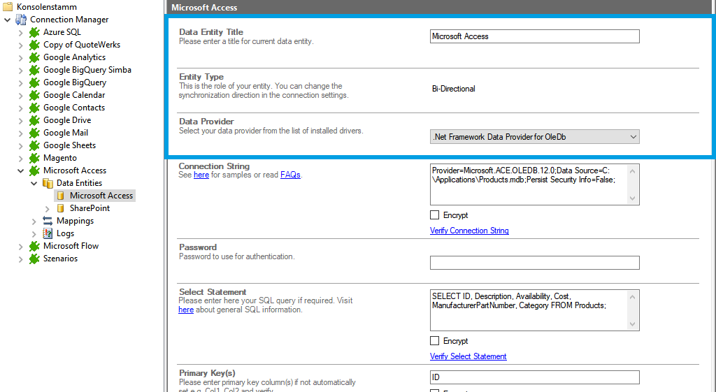Collapse the Microsoft Access connection node

tap(21, 170)
